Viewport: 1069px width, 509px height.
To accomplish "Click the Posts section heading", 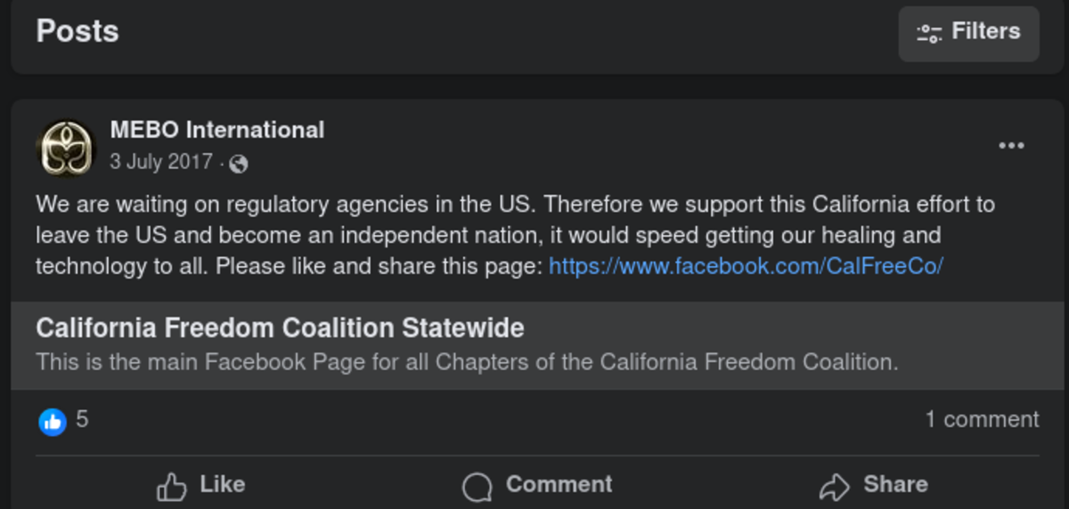I will (78, 32).
